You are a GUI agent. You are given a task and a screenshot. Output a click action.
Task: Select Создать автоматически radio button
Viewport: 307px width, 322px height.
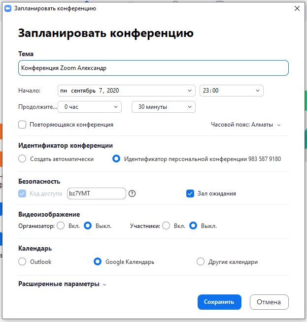click(x=22, y=159)
